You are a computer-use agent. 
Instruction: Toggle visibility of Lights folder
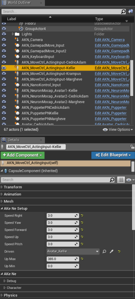coord(4,34)
